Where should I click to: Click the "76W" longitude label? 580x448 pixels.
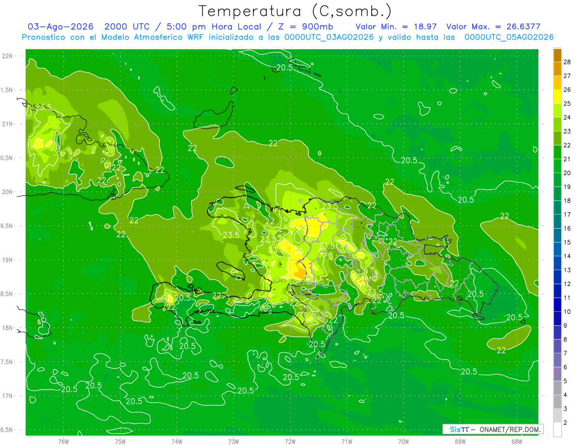(x=63, y=442)
